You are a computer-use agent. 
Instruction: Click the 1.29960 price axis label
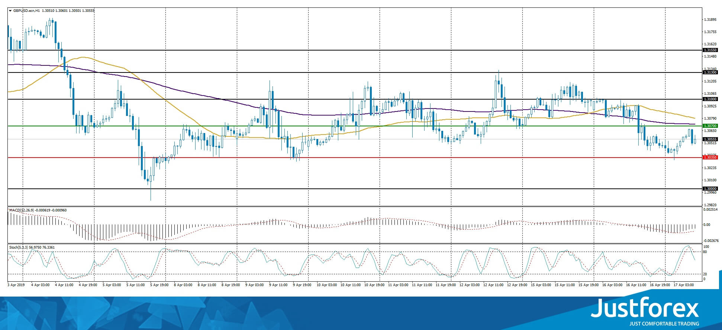[710, 192]
